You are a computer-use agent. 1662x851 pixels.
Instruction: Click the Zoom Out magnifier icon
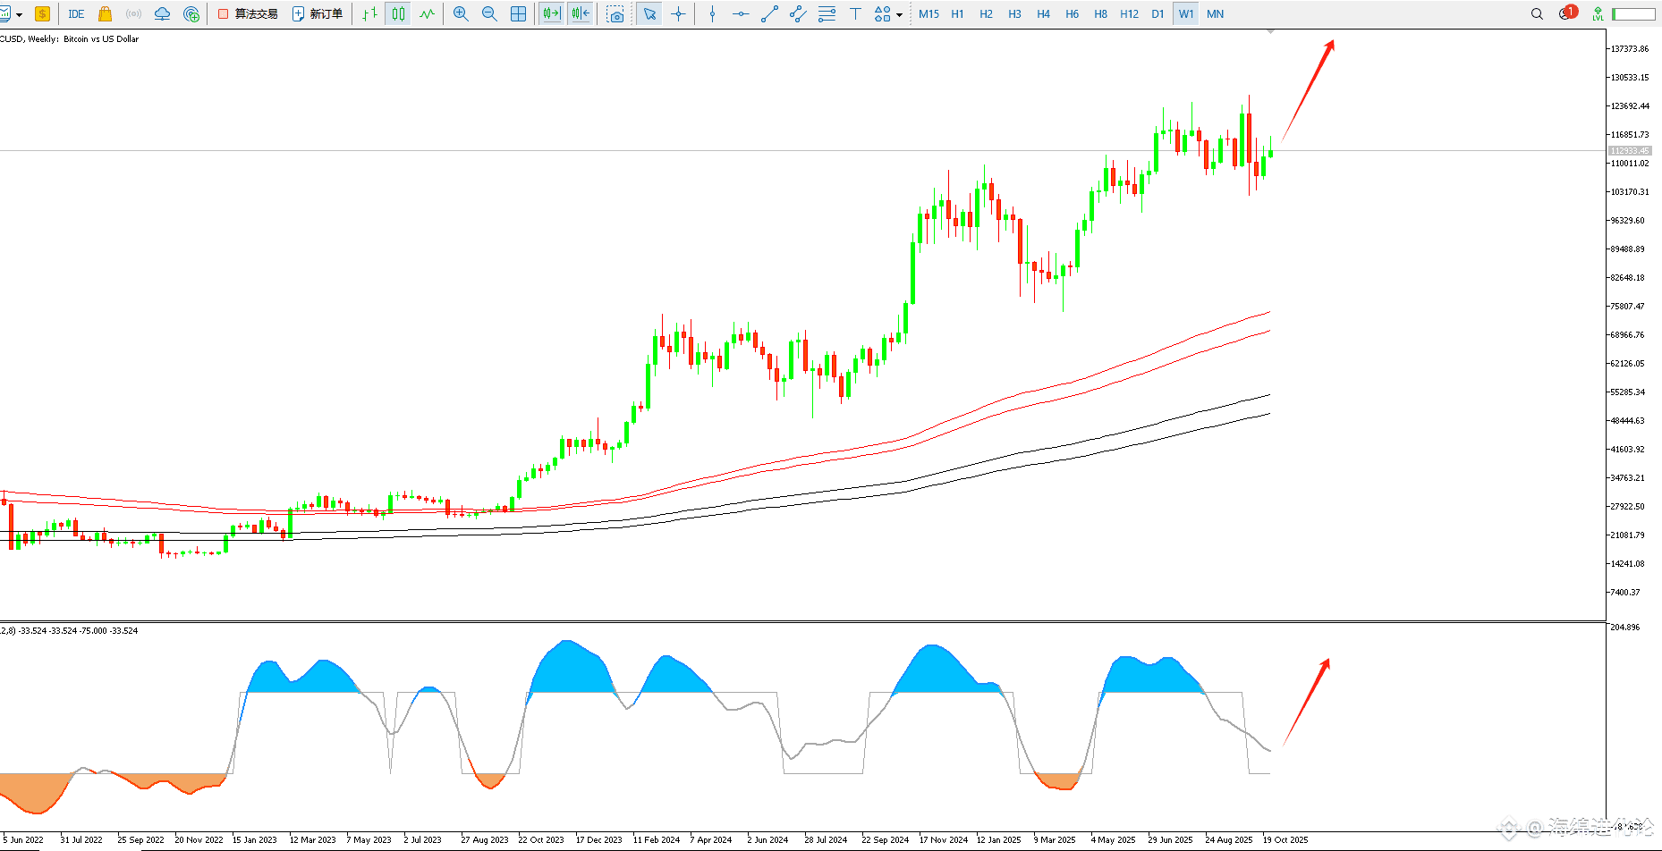489,14
